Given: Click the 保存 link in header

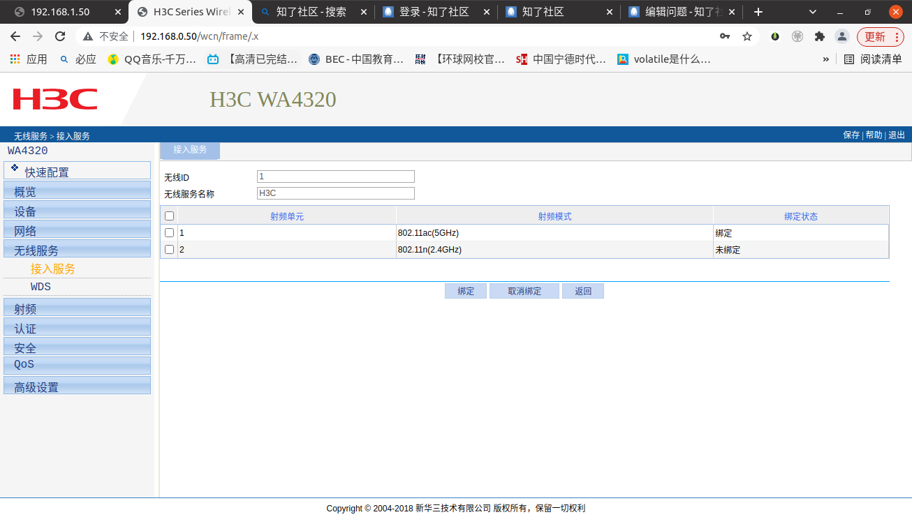Looking at the screenshot, I should point(851,135).
